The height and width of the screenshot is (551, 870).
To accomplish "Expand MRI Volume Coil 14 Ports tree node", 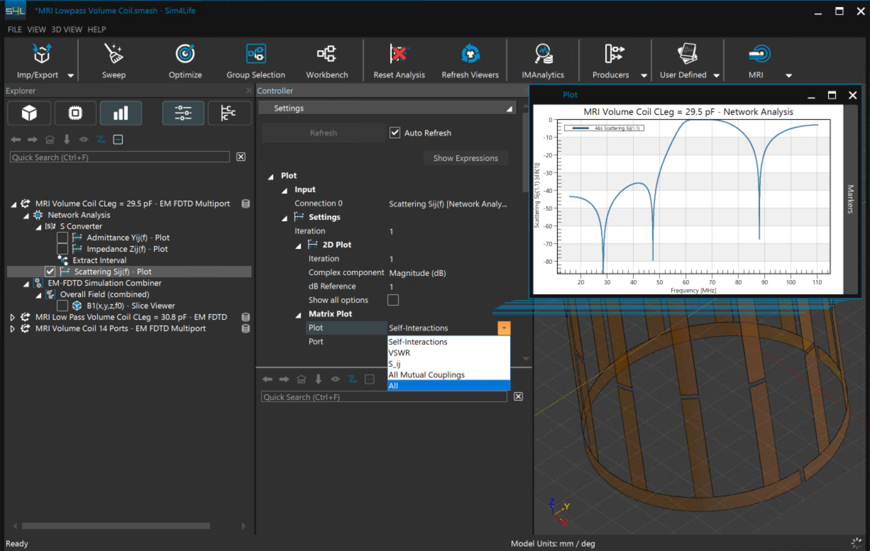I will pyautogui.click(x=12, y=329).
